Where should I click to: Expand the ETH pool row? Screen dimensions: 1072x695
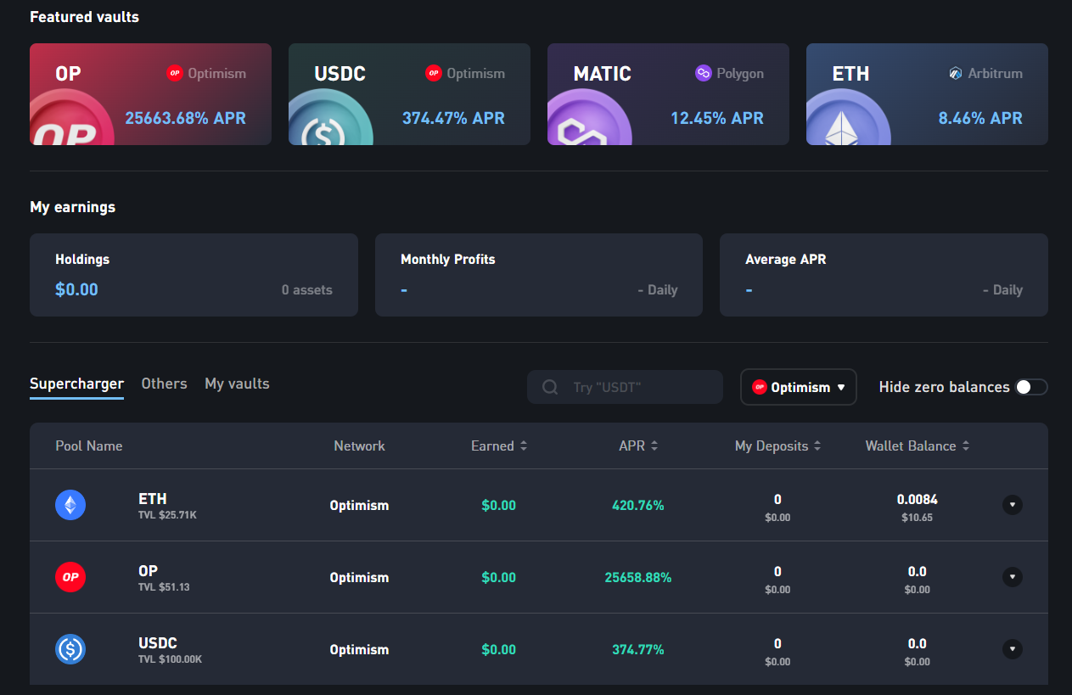(1012, 505)
